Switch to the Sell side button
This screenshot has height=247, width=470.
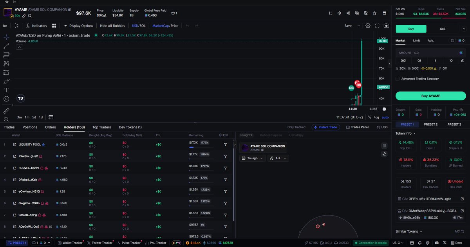[443, 29]
